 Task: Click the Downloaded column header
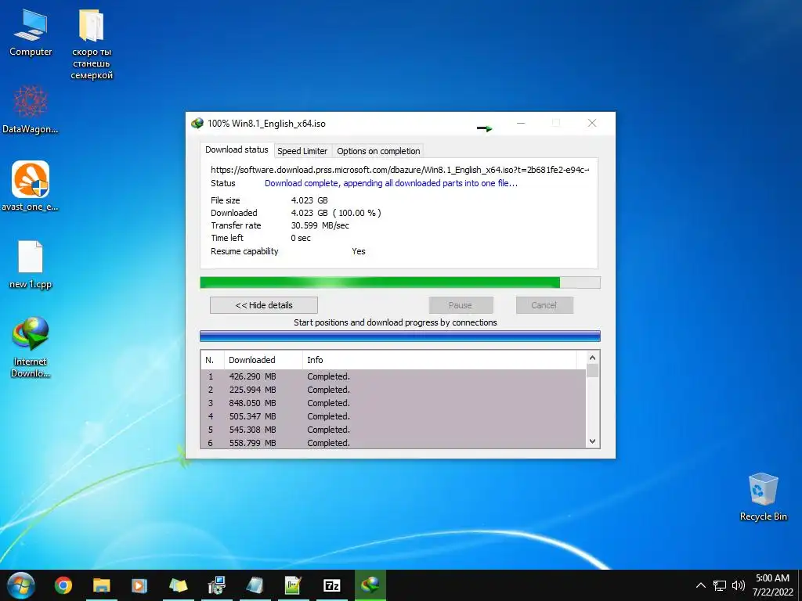(263, 360)
